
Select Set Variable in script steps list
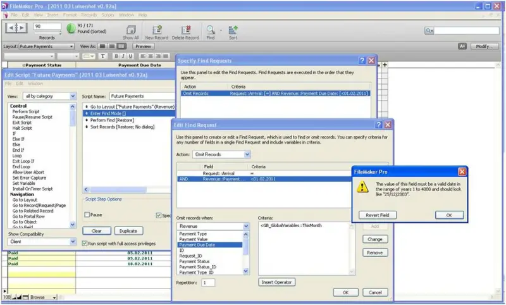pyautogui.click(x=24, y=184)
